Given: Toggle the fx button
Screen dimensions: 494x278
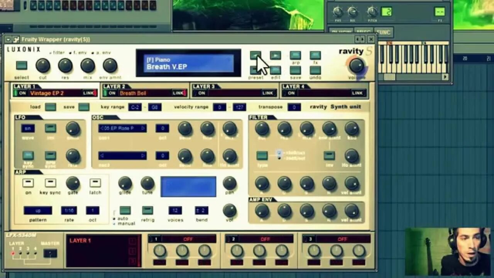Looking at the screenshot, I should (x=315, y=56).
